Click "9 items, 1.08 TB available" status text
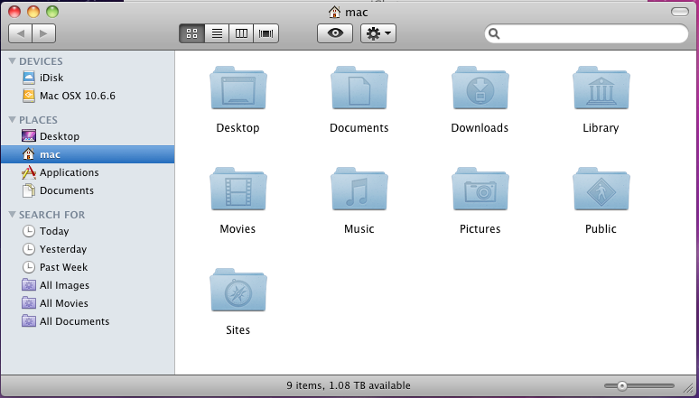The image size is (699, 398). pyautogui.click(x=349, y=385)
